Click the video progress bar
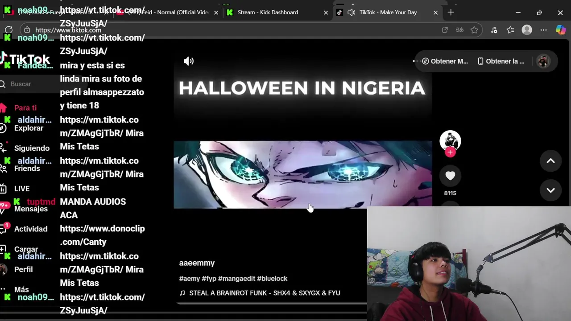The height and width of the screenshot is (321, 571). (x=271, y=304)
